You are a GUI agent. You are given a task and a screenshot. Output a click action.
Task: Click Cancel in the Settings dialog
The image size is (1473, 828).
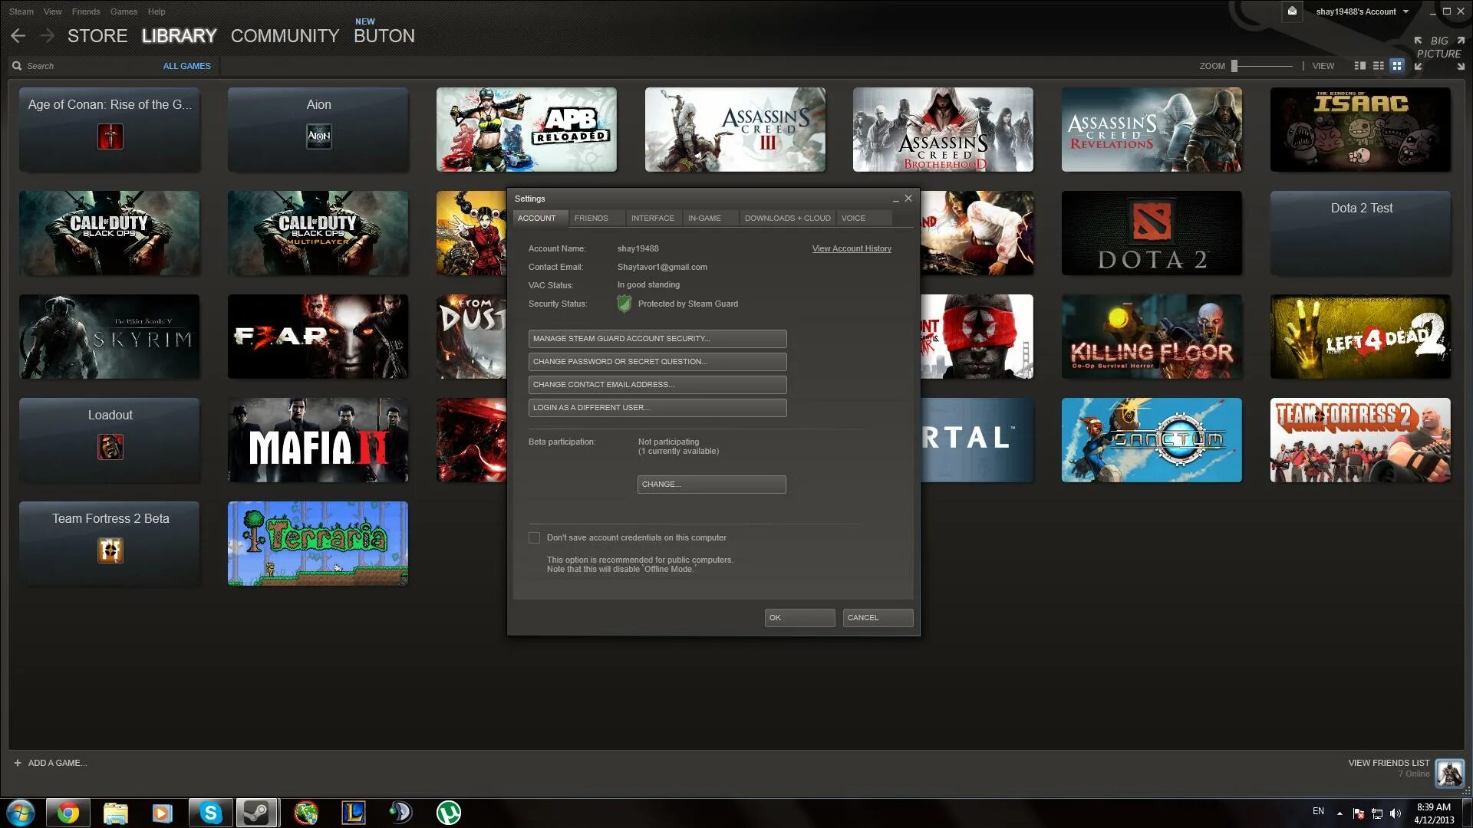point(878,618)
